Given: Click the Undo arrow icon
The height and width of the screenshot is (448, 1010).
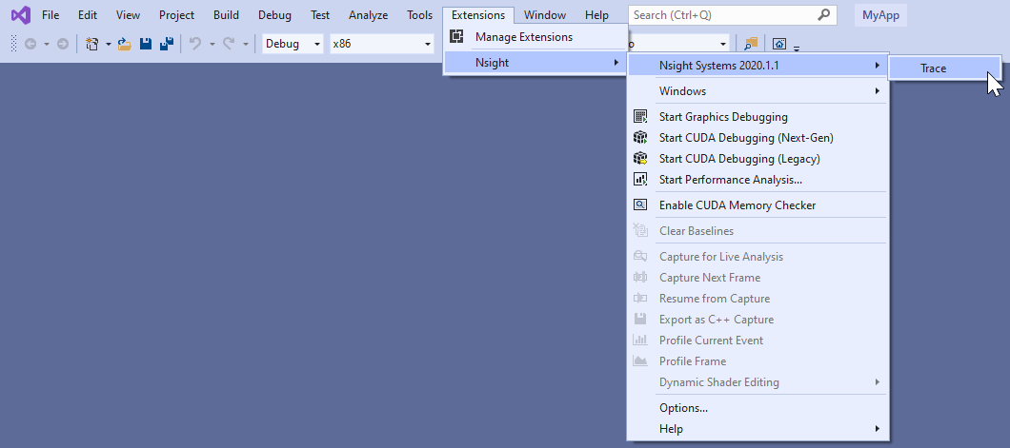Looking at the screenshot, I should [x=195, y=44].
